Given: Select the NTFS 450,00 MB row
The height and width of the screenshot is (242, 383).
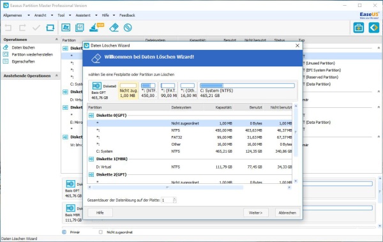Looking at the screenshot, I should coord(190,130).
